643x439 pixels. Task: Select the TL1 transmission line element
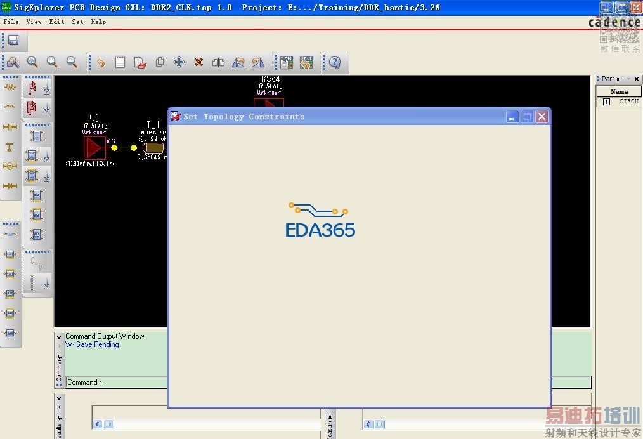tap(153, 148)
